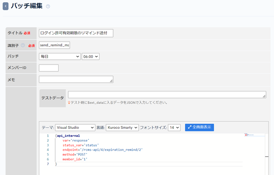Click the endpoint='/rcms-api/4/expiration_remind/2' line
The image size is (274, 175).
pos(103,150)
